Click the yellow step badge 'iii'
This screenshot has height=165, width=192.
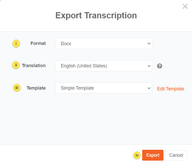(x=17, y=88)
